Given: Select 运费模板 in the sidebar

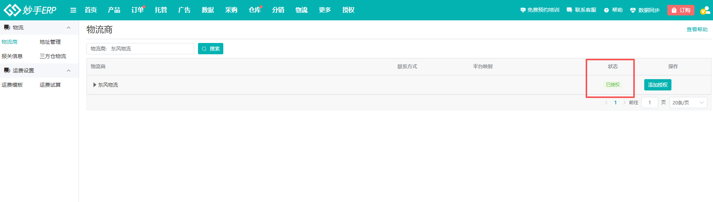Looking at the screenshot, I should point(12,85).
